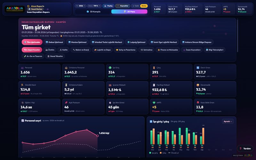Click the Ağu bar group in hiring chart
Viewport: 256px width, 160px height.
click(202, 136)
